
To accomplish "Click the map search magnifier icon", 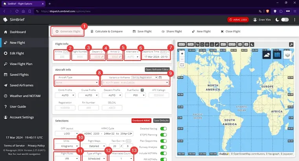I will [291, 44].
